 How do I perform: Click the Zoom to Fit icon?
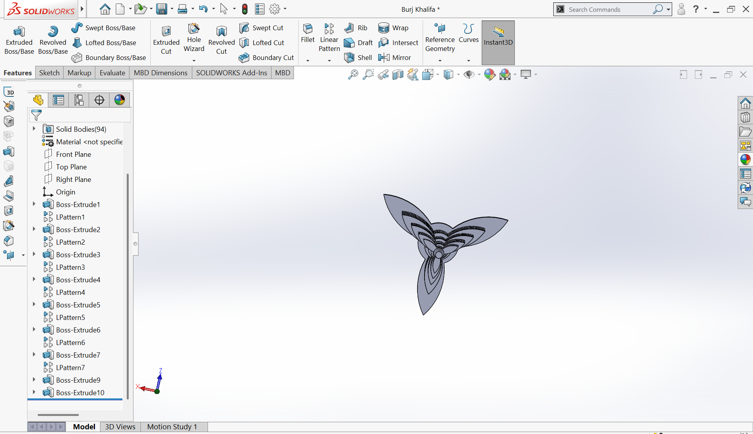coord(353,74)
